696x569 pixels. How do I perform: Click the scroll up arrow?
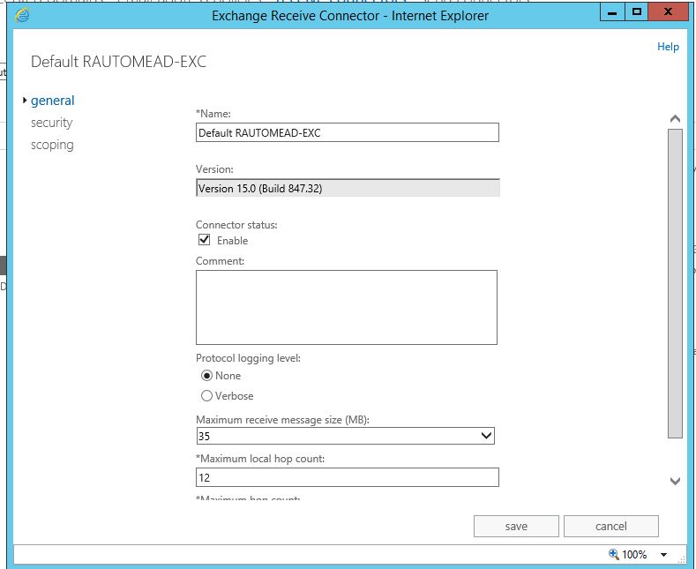pos(675,118)
